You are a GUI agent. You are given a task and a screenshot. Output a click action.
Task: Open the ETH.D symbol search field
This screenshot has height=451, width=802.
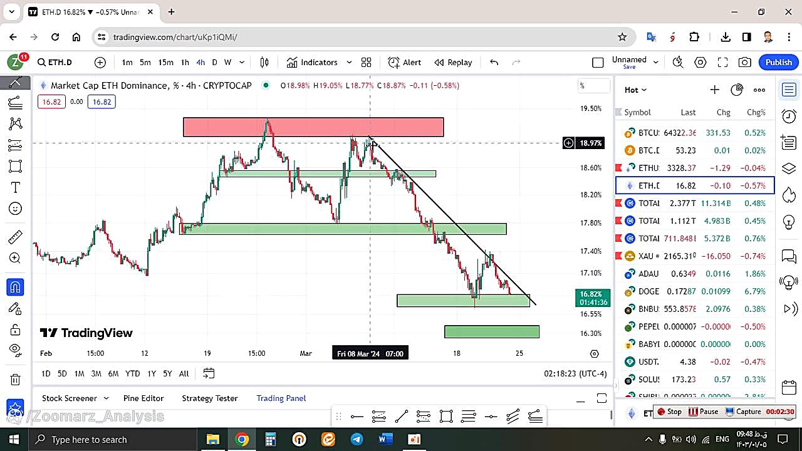(55, 62)
